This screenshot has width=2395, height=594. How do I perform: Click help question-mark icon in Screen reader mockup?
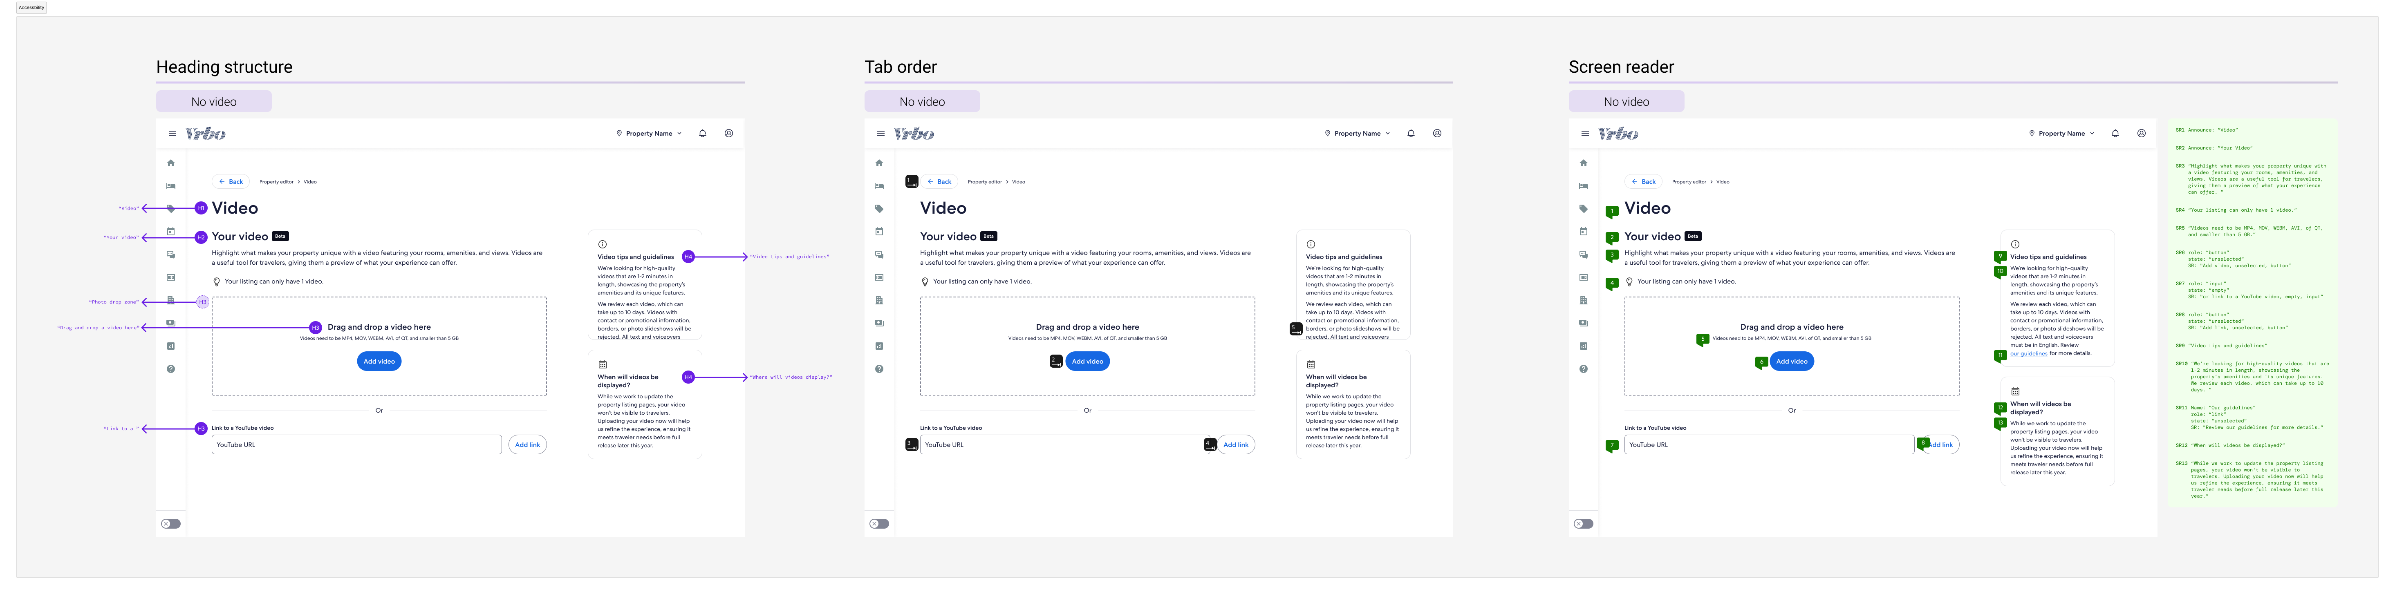[1583, 369]
